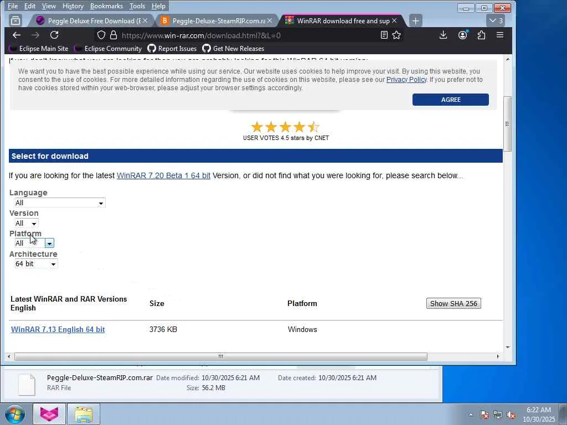Click the AGREE cookie button

451,100
